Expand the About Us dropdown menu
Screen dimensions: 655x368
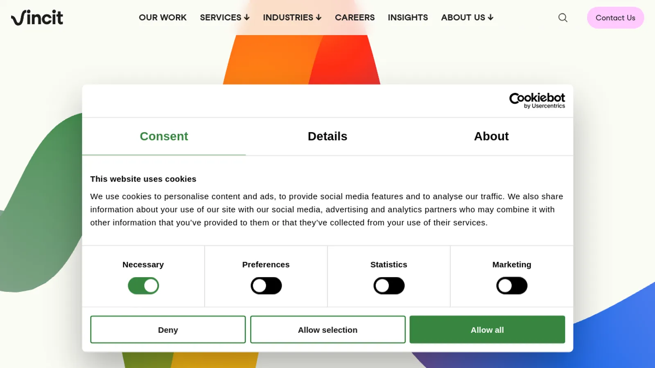pyautogui.click(x=467, y=18)
